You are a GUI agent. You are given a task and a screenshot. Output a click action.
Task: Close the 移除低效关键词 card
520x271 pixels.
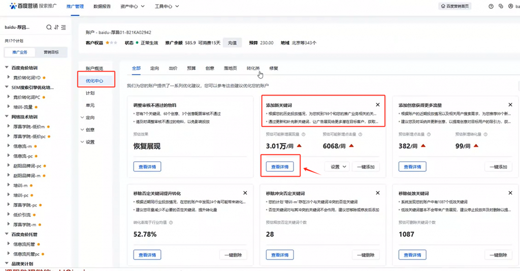(x=510, y=193)
